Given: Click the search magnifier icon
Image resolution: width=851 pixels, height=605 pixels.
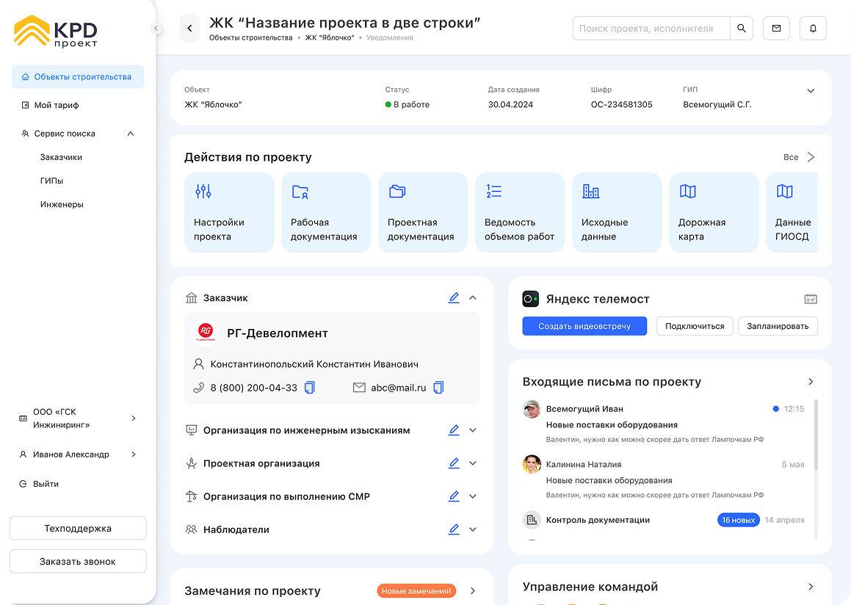Looking at the screenshot, I should (742, 29).
